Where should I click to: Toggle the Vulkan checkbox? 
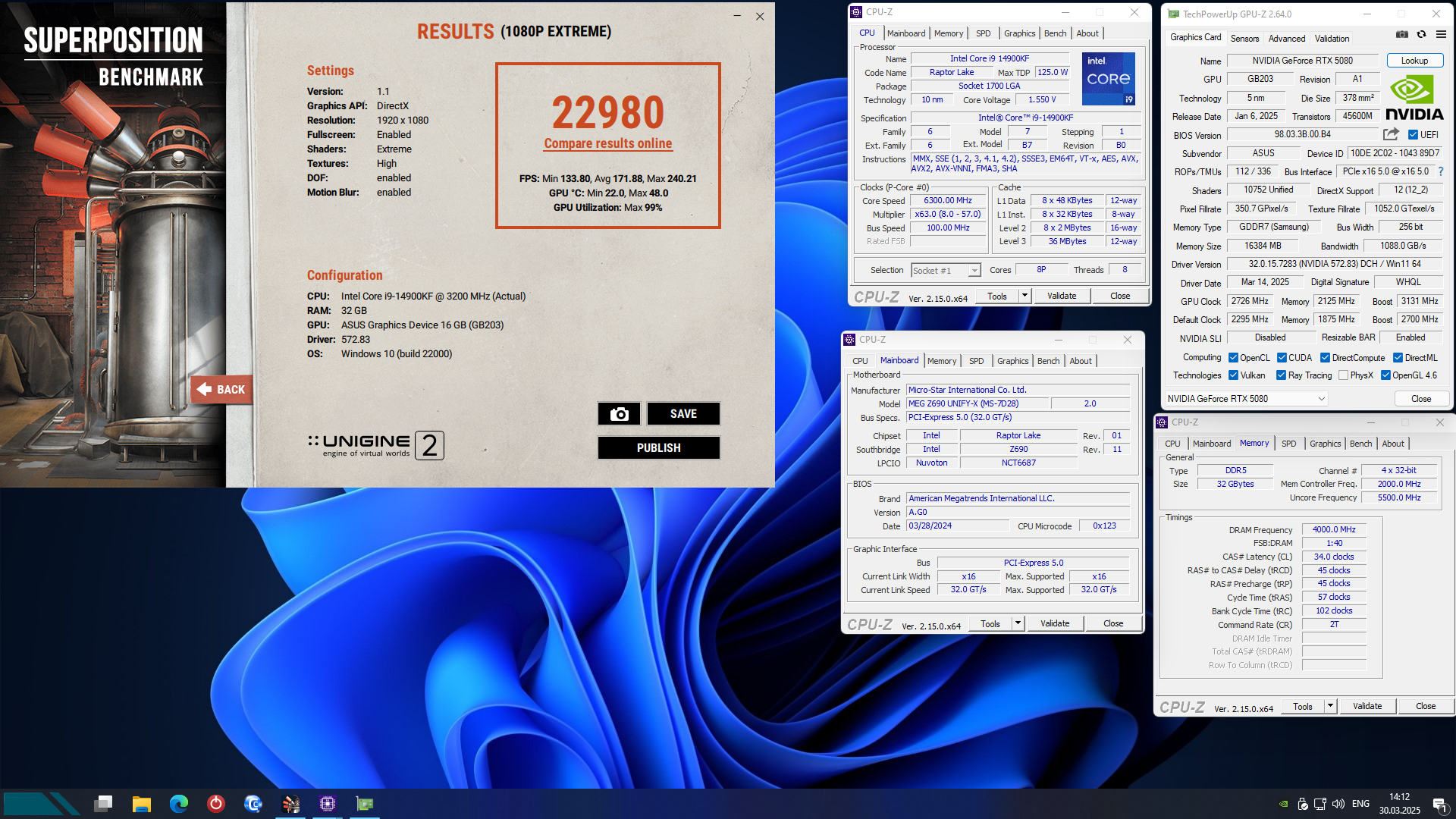[x=1233, y=375]
